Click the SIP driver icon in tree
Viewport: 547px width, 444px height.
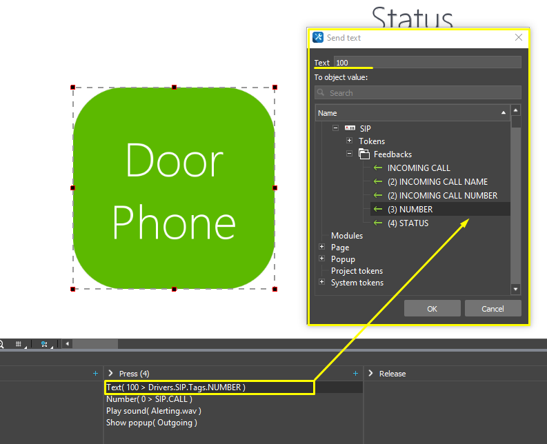[350, 128]
